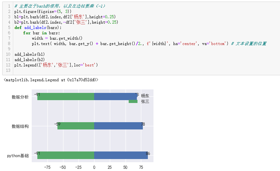Viewport: 280px width, 171px height.
Task: Click the green bar in the python基础 row
Action: pos(66,155)
